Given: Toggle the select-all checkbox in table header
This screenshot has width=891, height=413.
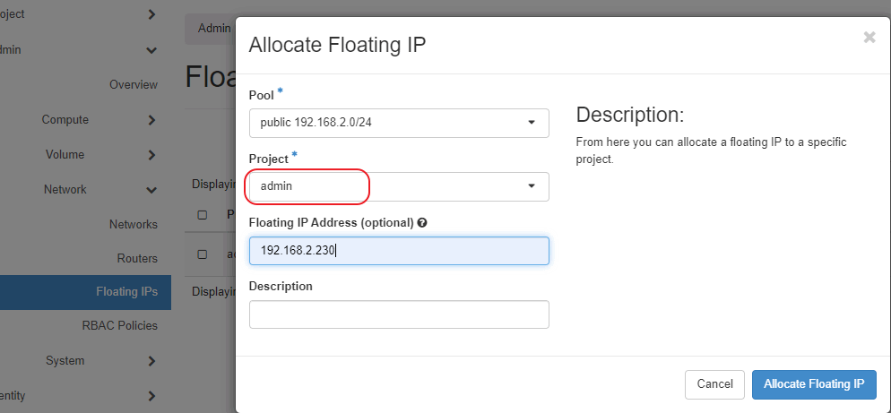Looking at the screenshot, I should pos(203,215).
